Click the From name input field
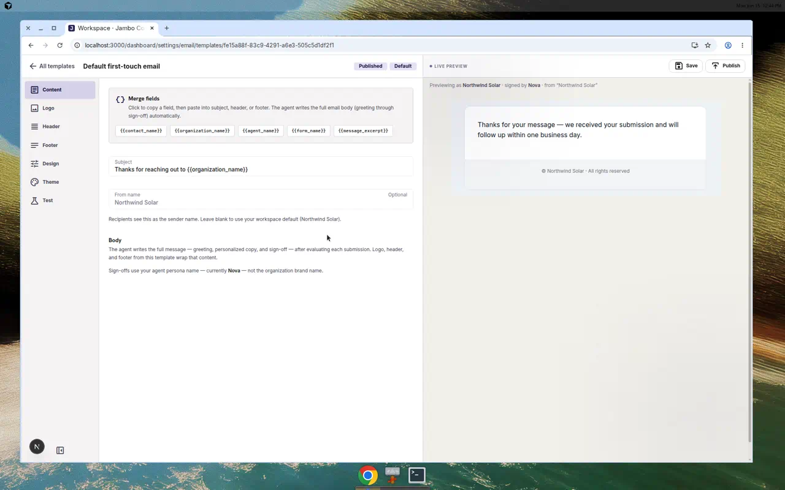The image size is (785, 490). point(261,199)
